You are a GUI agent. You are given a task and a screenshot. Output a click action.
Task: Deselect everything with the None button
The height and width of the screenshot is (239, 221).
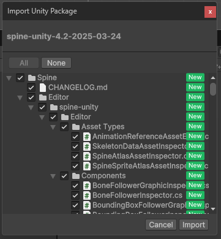point(56,63)
